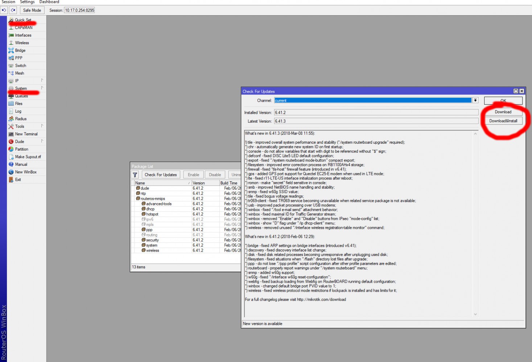The image size is (532, 362).
Task: Click the Download button
Action: [x=503, y=112]
